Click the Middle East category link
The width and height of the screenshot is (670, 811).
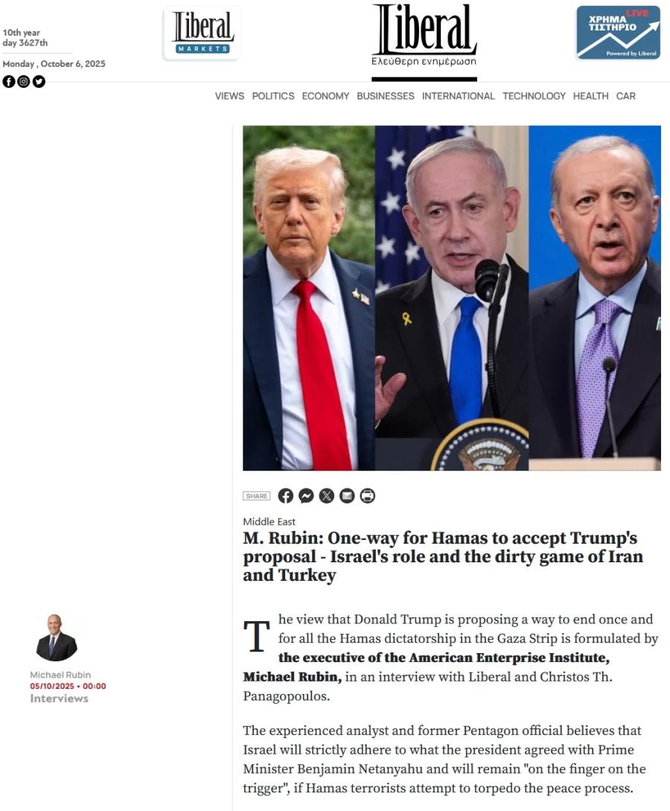click(269, 522)
